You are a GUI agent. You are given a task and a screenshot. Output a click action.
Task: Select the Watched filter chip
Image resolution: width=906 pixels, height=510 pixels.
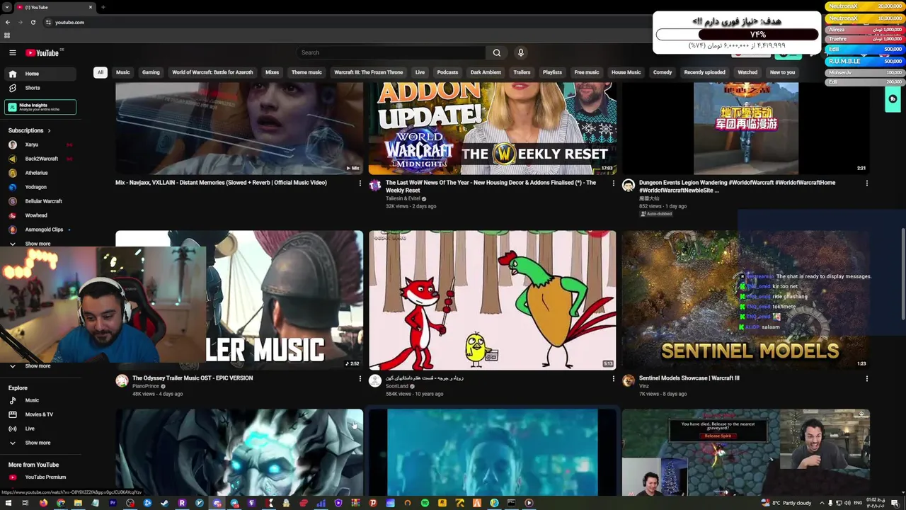747,72
